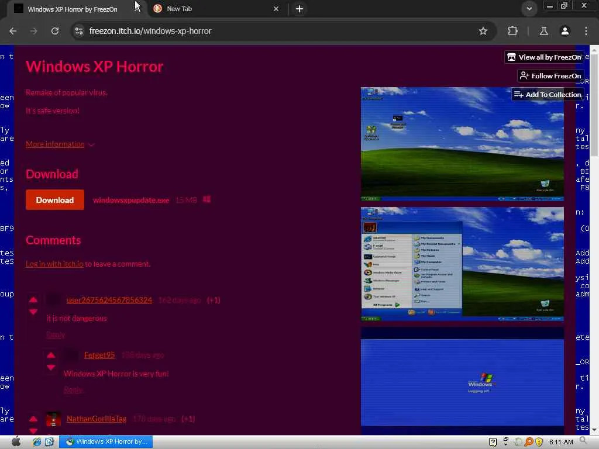Upvote user2675624567856324's comment

[33, 300]
